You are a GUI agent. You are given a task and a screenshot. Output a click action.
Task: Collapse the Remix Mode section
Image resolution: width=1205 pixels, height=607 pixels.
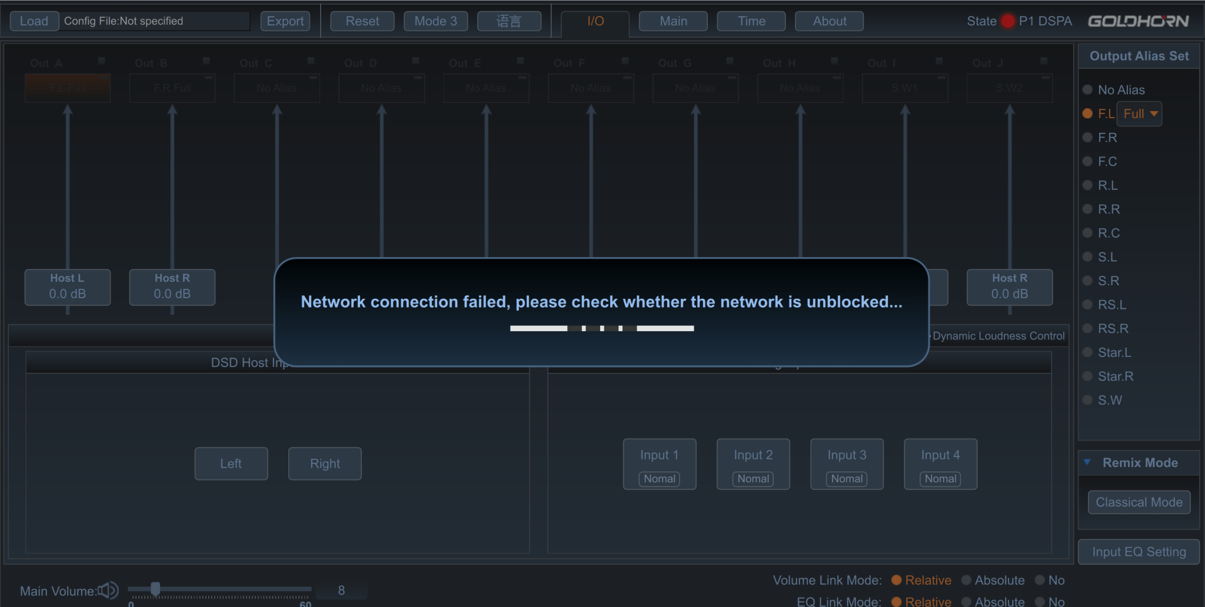(1087, 462)
